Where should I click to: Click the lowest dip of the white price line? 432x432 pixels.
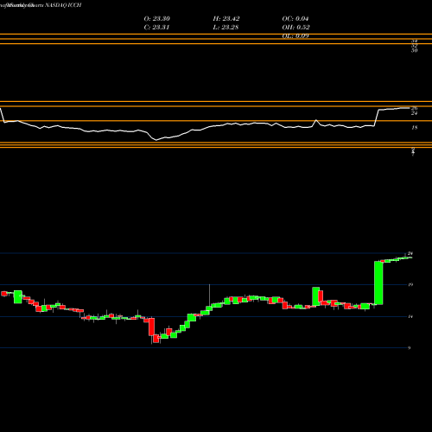point(156,140)
